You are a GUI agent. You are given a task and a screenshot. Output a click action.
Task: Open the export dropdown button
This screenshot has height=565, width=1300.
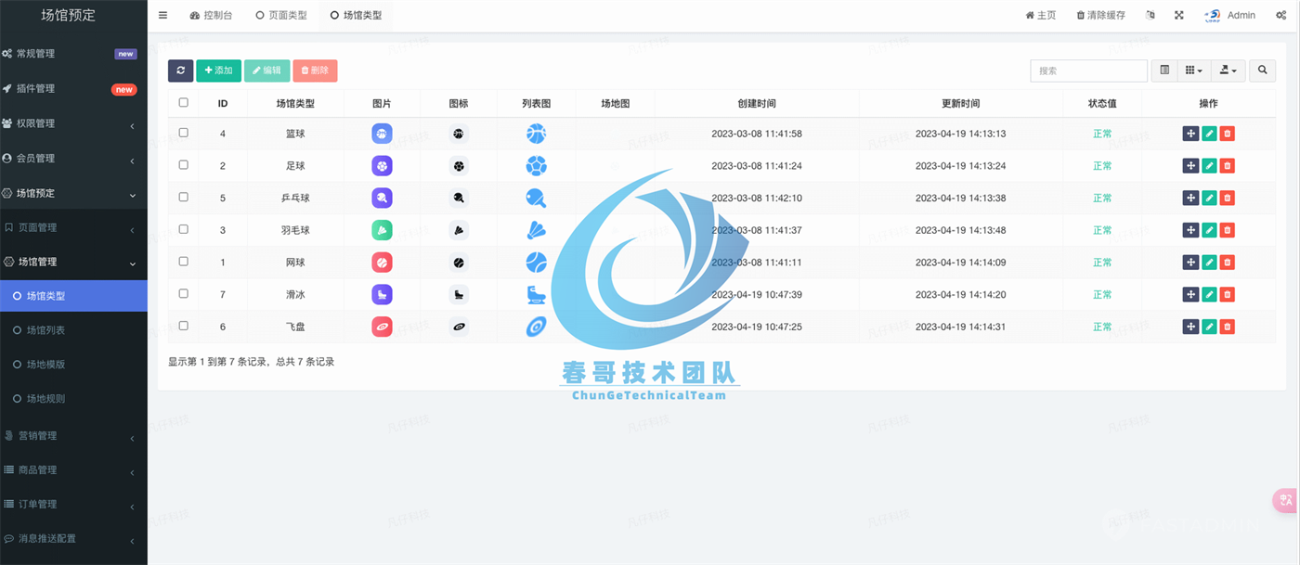click(1228, 71)
